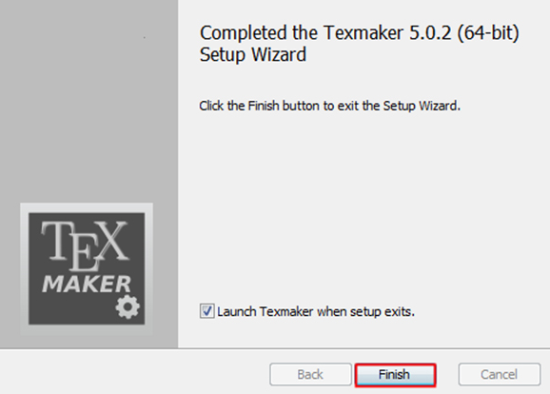
Task: Click the empty space left of the Back button
Action: tap(135, 375)
